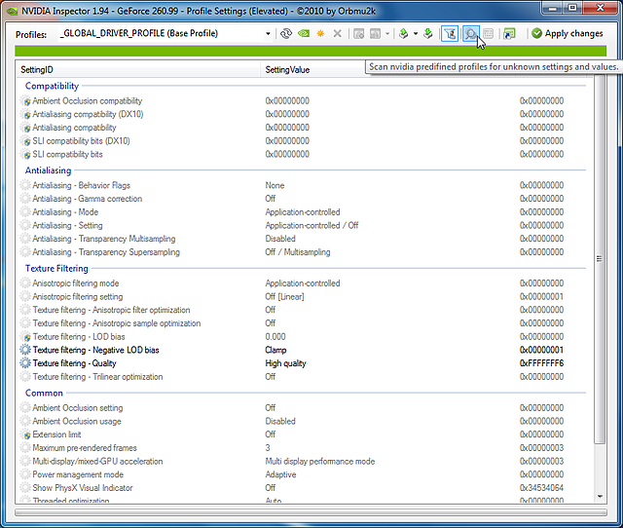The width and height of the screenshot is (623, 528).
Task: Click Off / Multisampling value
Action: (x=298, y=252)
